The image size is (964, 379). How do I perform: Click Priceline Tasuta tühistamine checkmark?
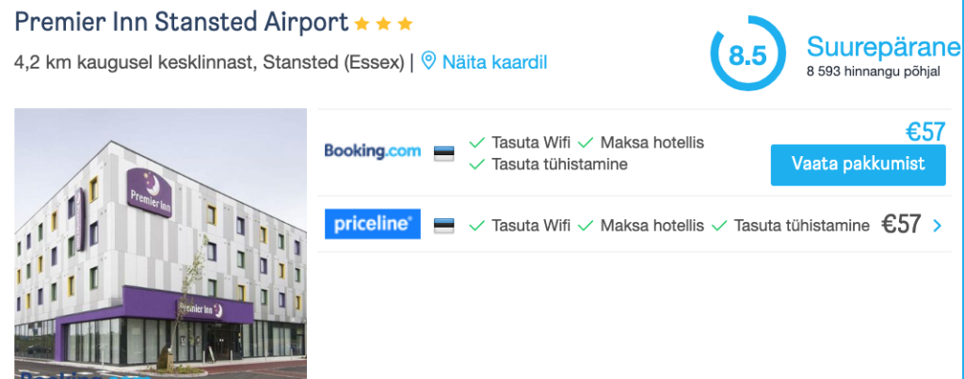click(x=720, y=225)
